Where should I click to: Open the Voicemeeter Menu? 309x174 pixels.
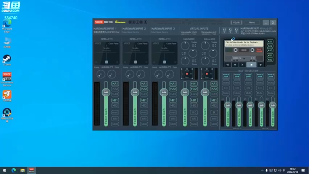click(252, 22)
